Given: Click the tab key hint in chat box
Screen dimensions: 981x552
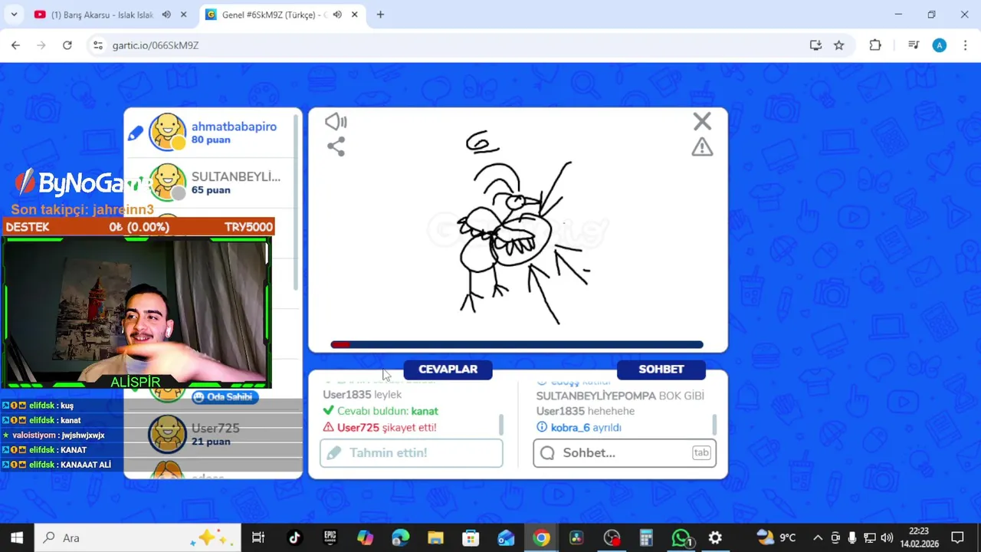Looking at the screenshot, I should 701,453.
